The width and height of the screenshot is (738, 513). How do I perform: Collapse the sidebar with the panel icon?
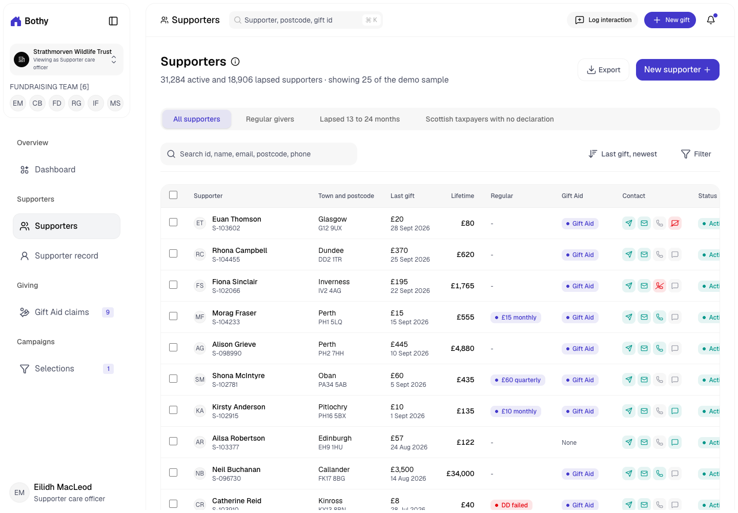113,21
